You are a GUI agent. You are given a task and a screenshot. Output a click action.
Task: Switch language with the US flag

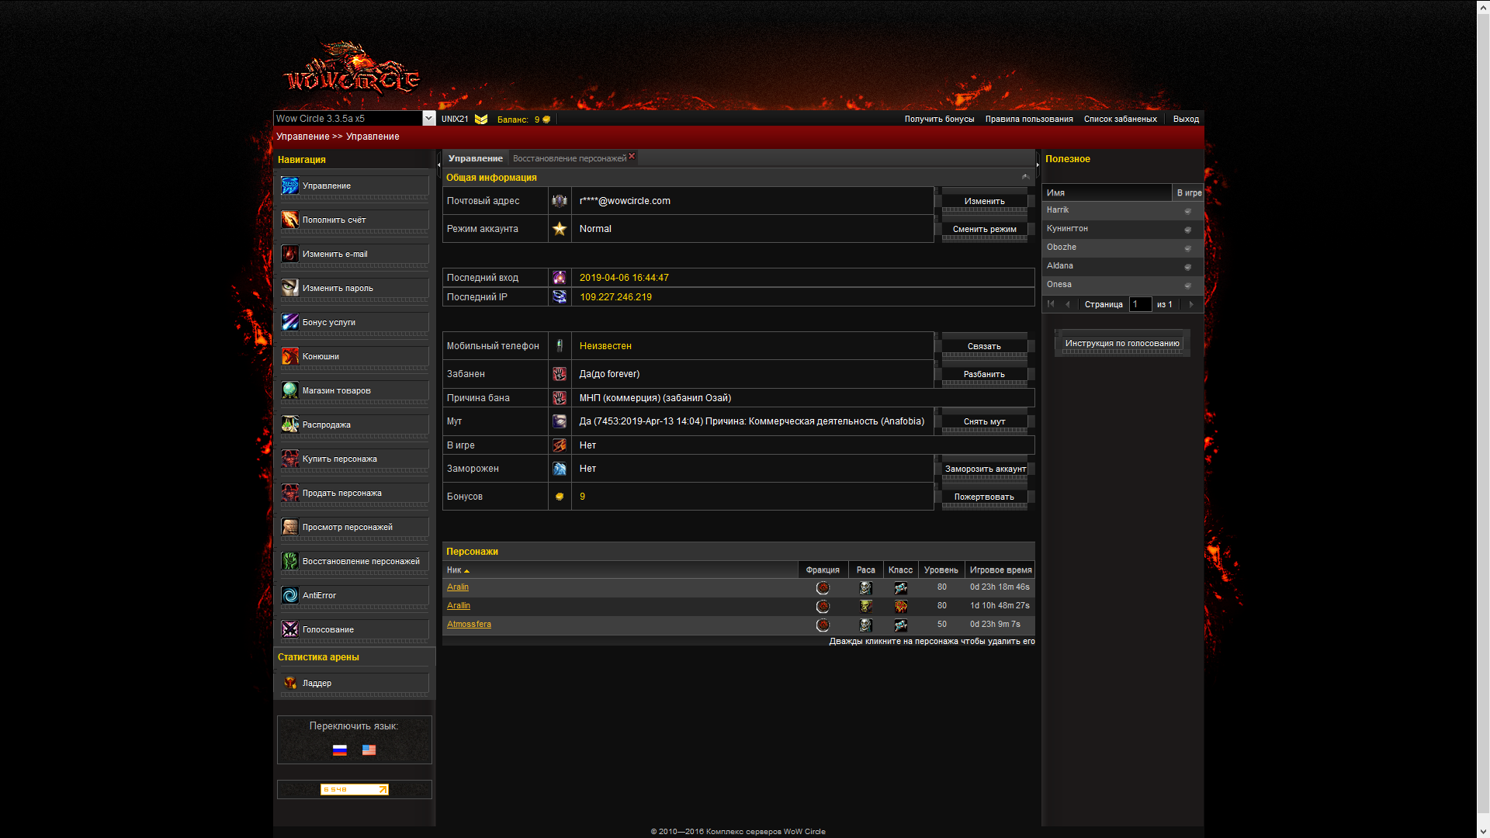pyautogui.click(x=369, y=750)
